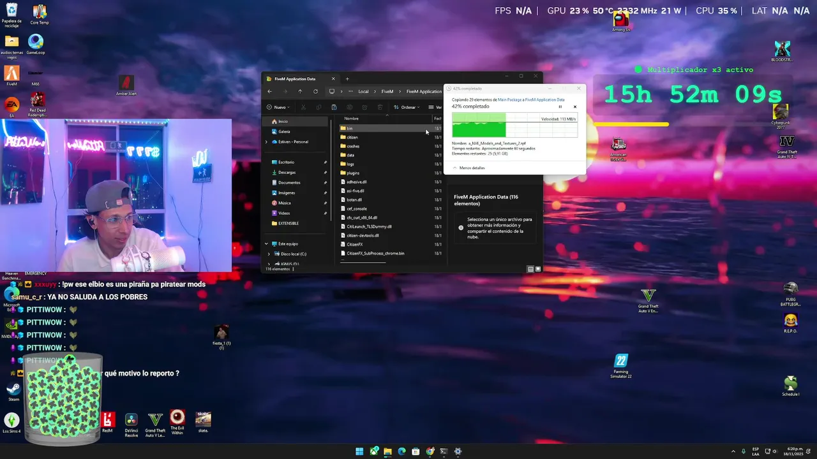Open Red Dead Redemption desktop icon
817x459 pixels.
[x=37, y=105]
